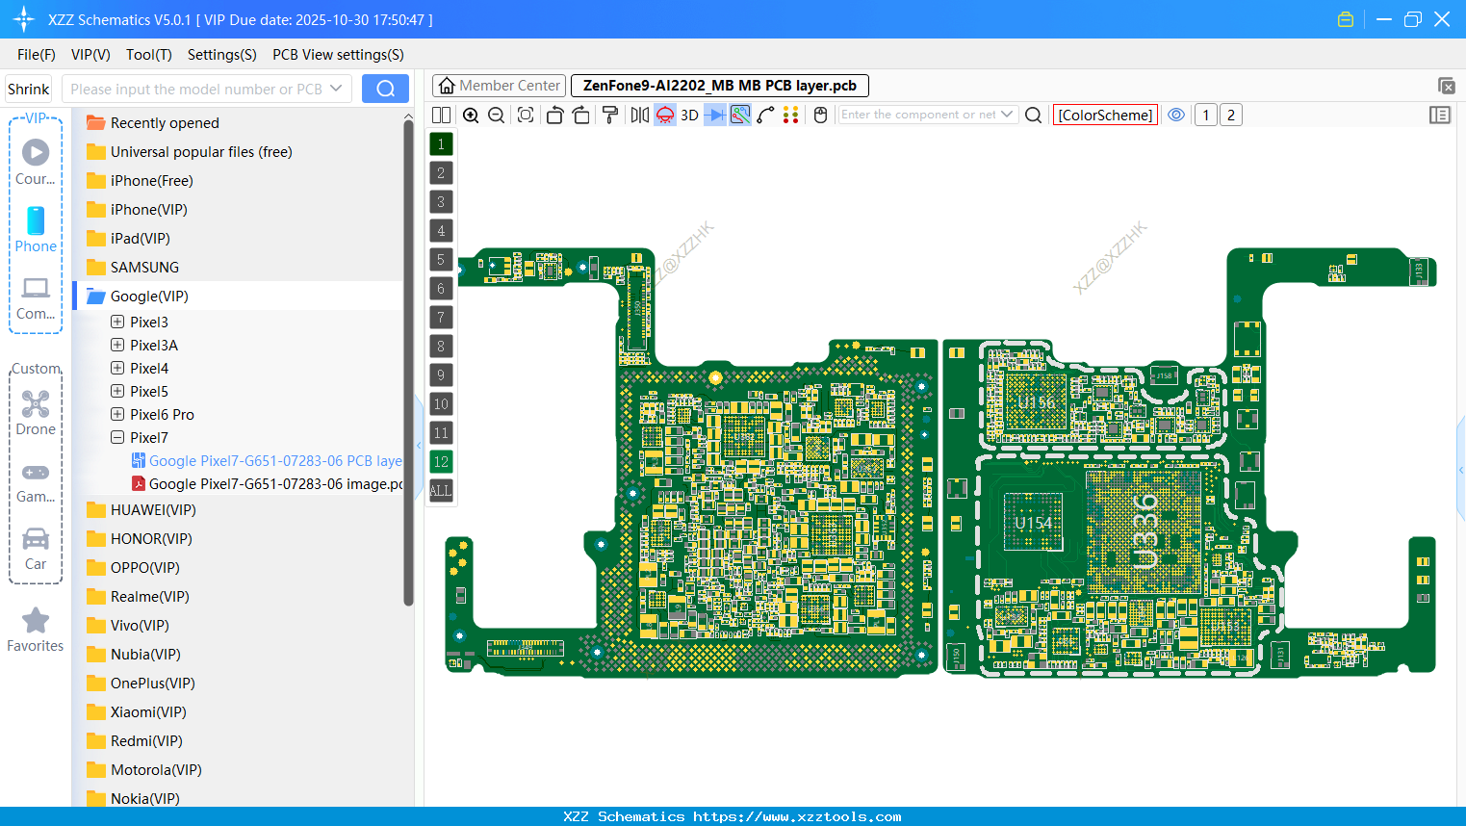Open the VIP(V) menu
The width and height of the screenshot is (1466, 826).
pyautogui.click(x=90, y=54)
